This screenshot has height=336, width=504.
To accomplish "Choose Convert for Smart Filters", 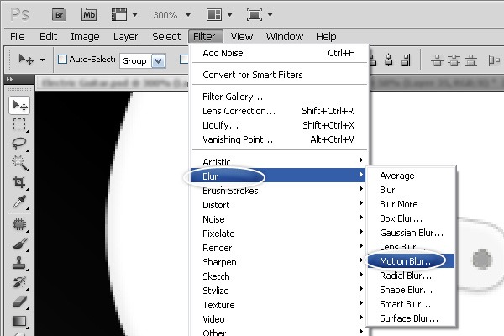I will (278, 75).
